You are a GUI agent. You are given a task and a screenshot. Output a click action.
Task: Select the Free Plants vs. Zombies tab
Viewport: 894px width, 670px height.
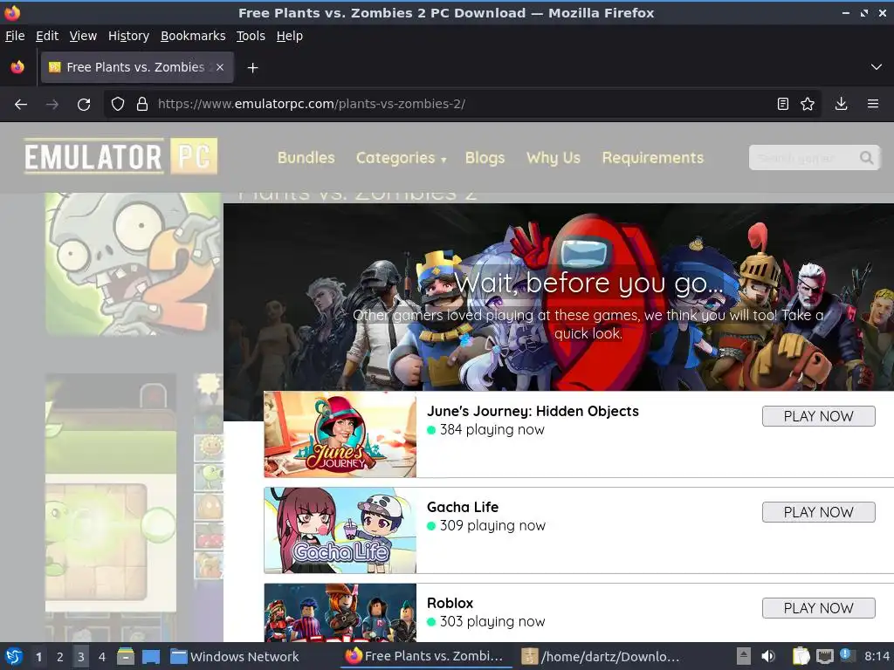click(x=137, y=67)
